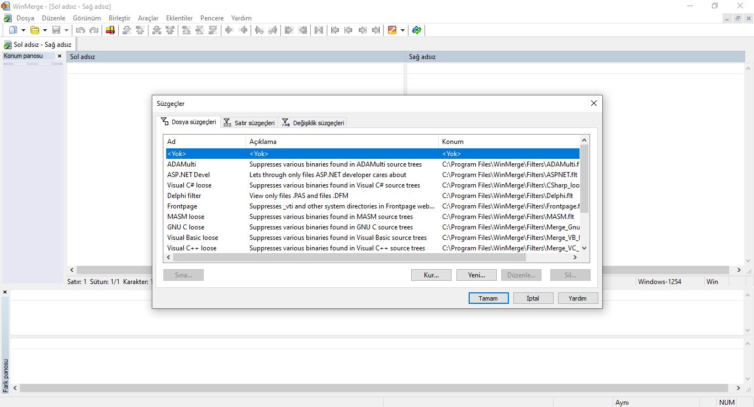Click the Kur... button

point(431,275)
